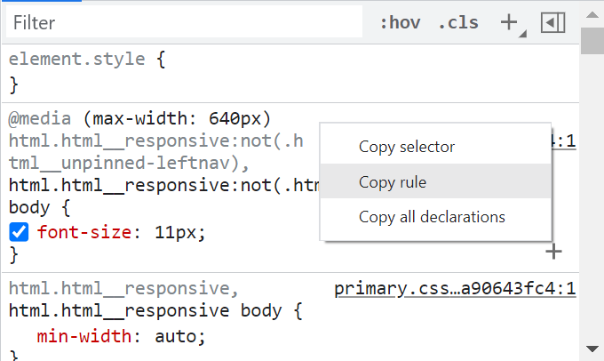Insert style rule below with plus icon
The image size is (604, 361).
[554, 252]
